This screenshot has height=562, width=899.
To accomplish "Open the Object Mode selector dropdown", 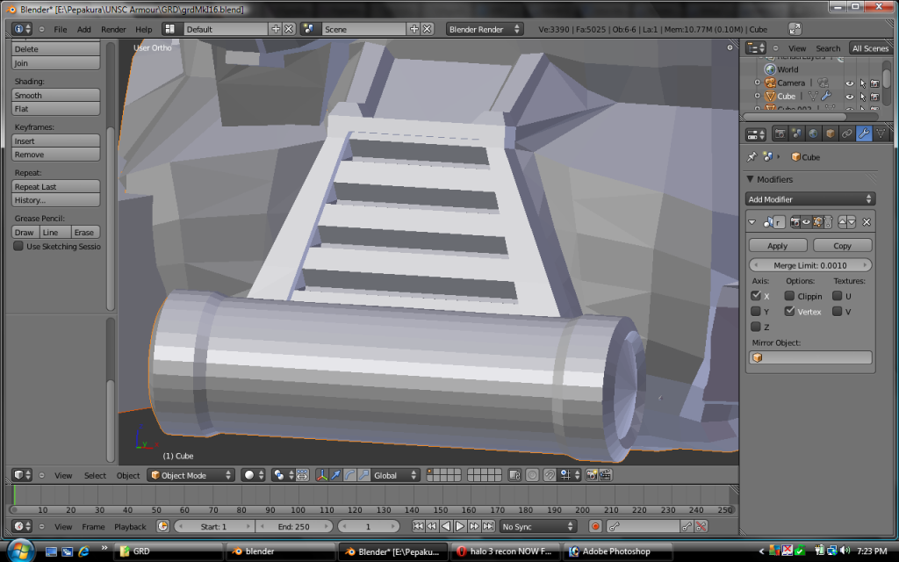I will 191,475.
